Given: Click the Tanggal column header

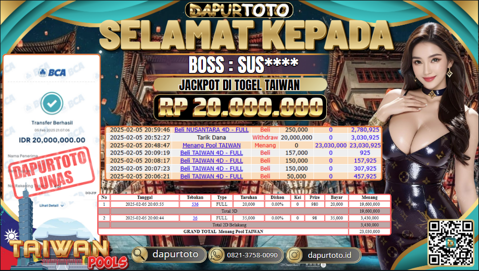Looking at the screenshot, I should coord(145,197).
